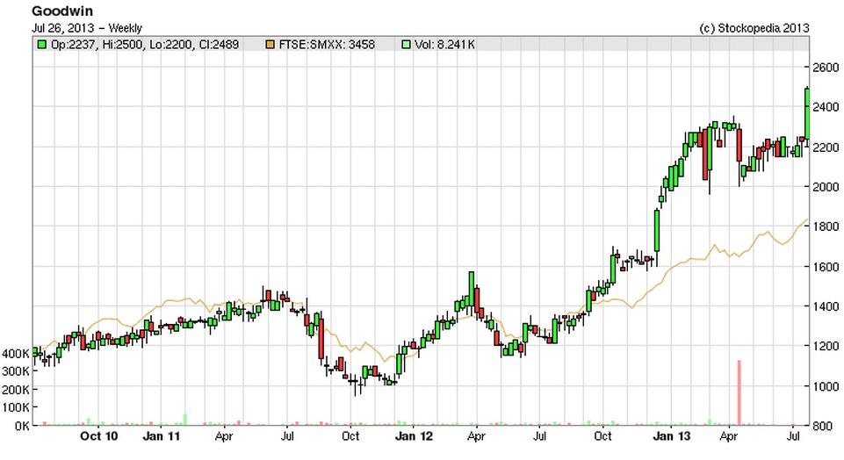The width and height of the screenshot is (844, 460).
Task: Select the Goodwin chart title
Action: coord(61,11)
